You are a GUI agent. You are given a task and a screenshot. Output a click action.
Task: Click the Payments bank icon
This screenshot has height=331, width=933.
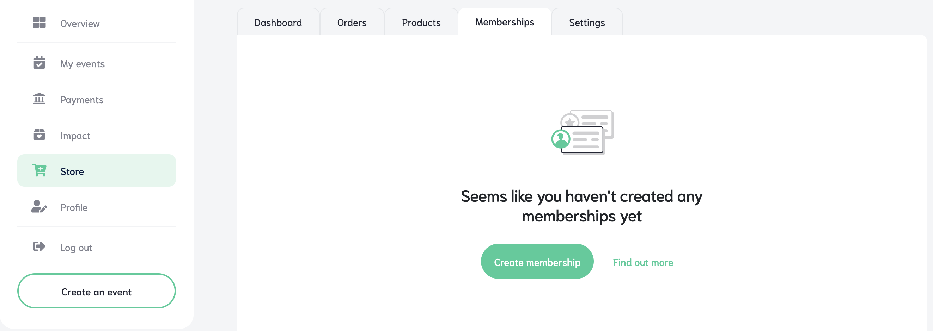39,99
